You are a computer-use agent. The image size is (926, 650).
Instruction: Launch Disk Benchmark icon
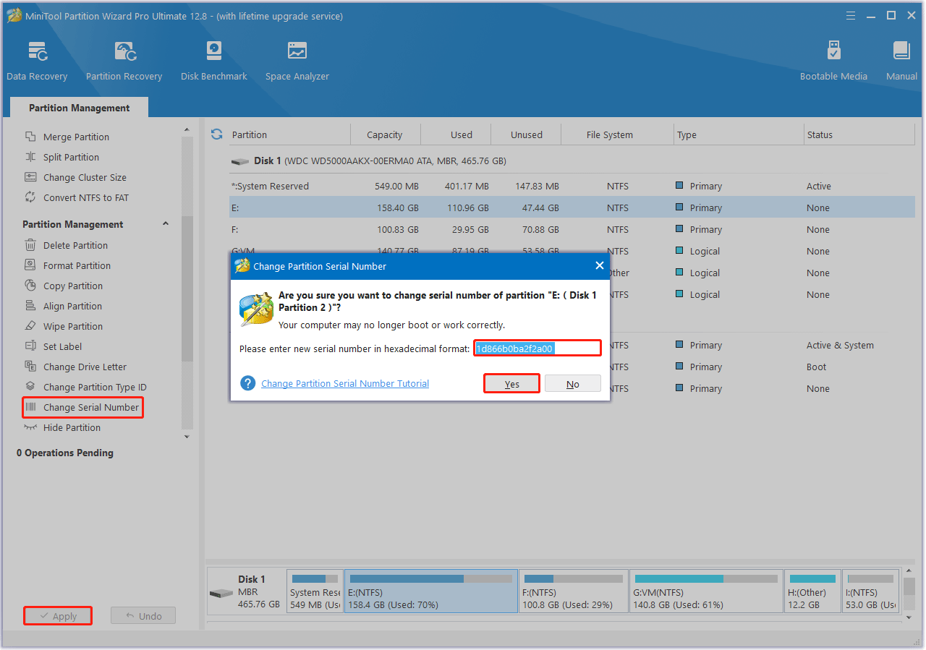(x=214, y=51)
